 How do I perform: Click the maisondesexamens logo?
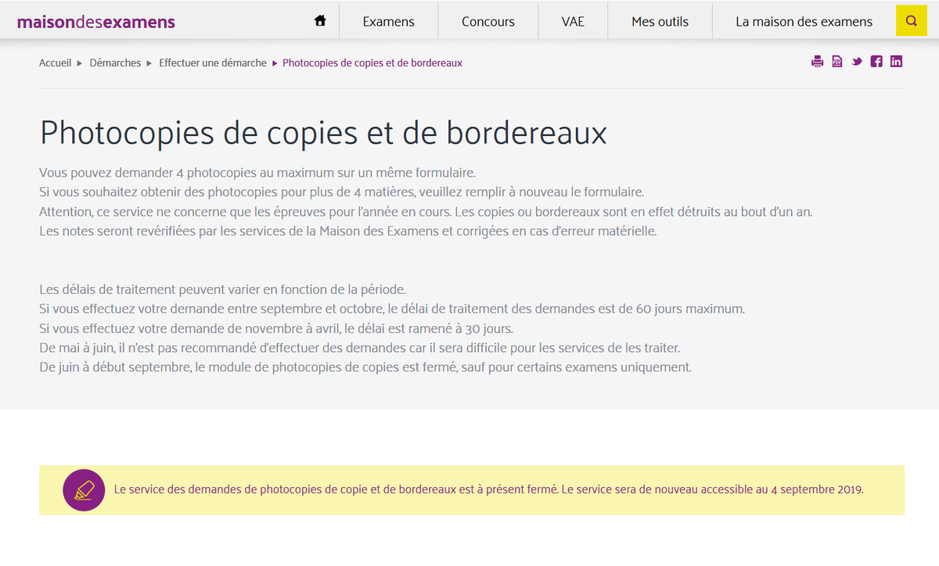[95, 22]
